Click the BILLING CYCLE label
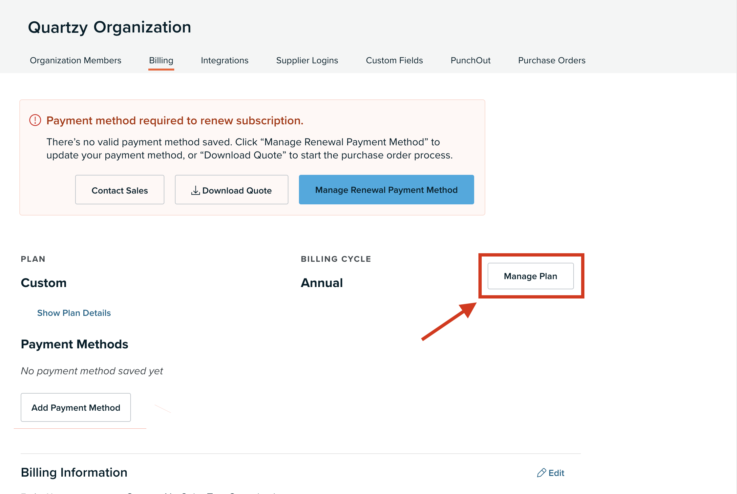The height and width of the screenshot is (494, 737). coord(336,259)
